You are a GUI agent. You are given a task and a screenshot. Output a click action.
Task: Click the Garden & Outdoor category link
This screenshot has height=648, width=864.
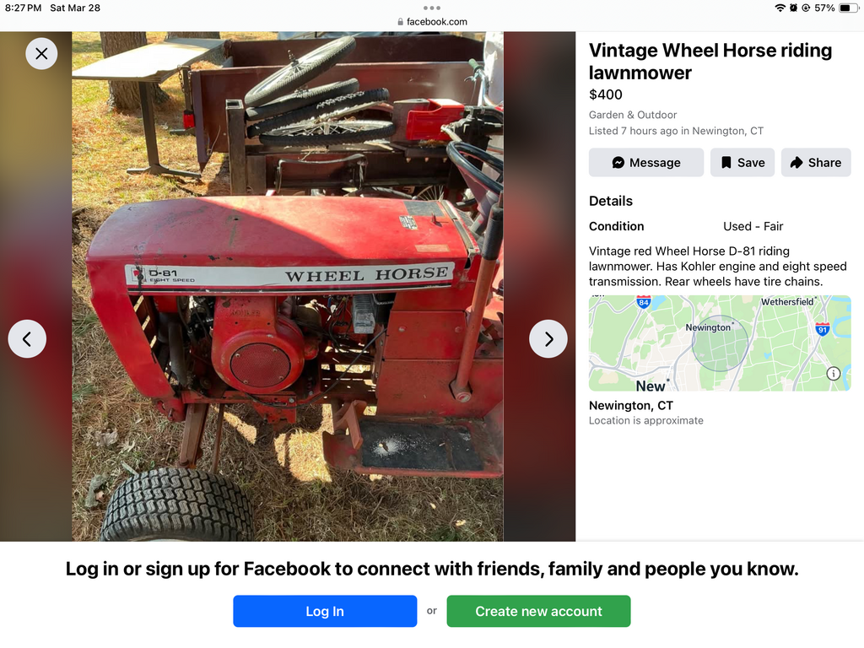(x=633, y=115)
